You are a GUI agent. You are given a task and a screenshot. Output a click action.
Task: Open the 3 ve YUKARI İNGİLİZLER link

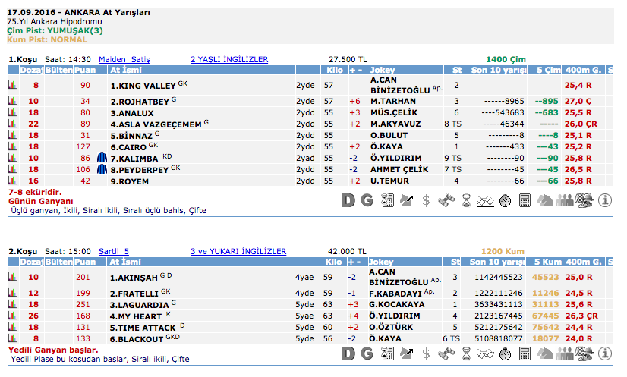tap(238, 251)
